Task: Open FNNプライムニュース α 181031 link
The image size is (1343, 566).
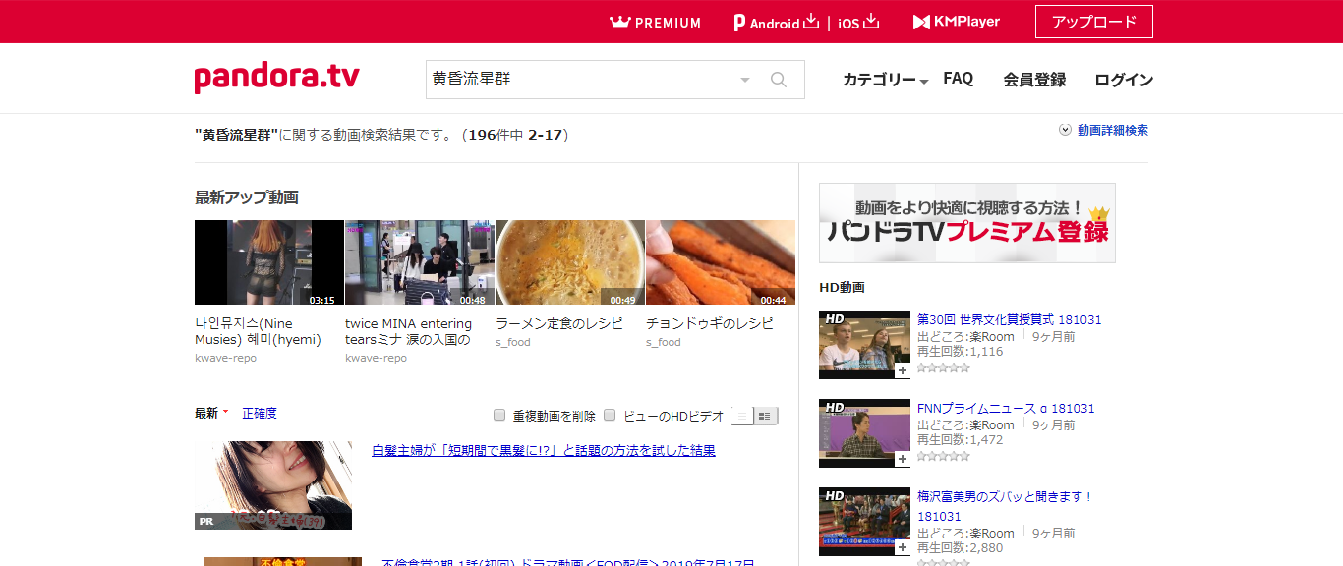Action: click(1006, 408)
